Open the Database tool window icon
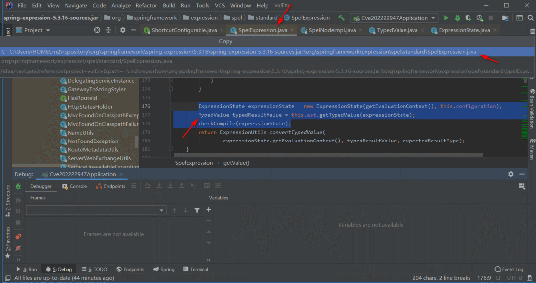 coord(532,31)
